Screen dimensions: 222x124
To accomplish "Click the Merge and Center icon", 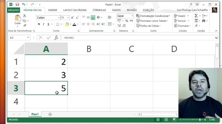I will 110,24.
